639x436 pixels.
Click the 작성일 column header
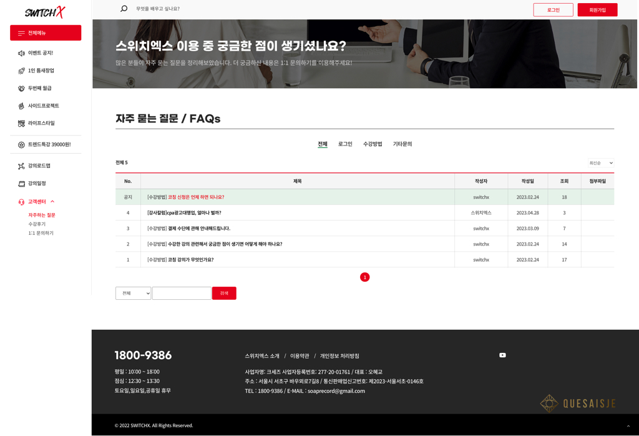(x=528, y=181)
